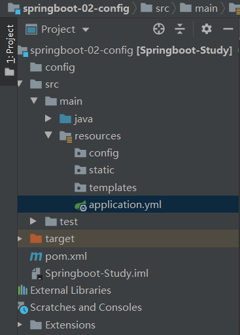Select the static folder name
240x335 pixels.
(x=101, y=170)
